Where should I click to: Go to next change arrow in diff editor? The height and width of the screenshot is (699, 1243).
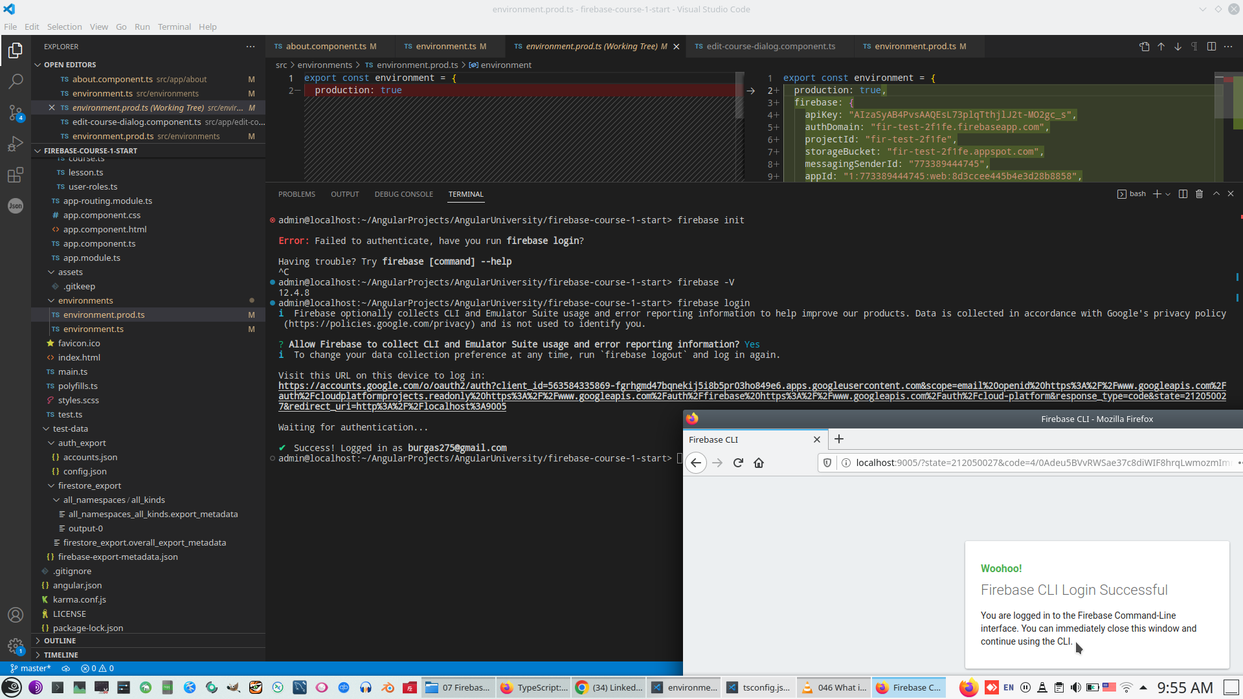coord(1178,47)
